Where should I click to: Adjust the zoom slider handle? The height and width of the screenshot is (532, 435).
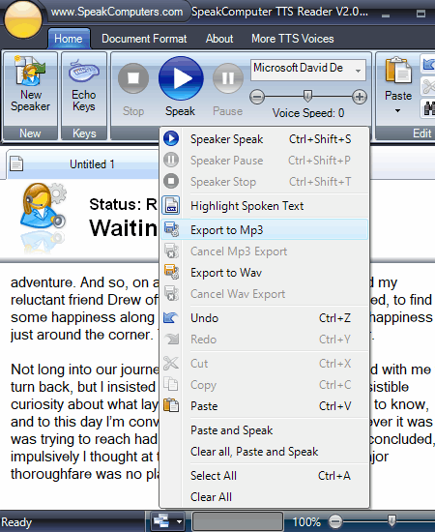pyautogui.click(x=391, y=520)
